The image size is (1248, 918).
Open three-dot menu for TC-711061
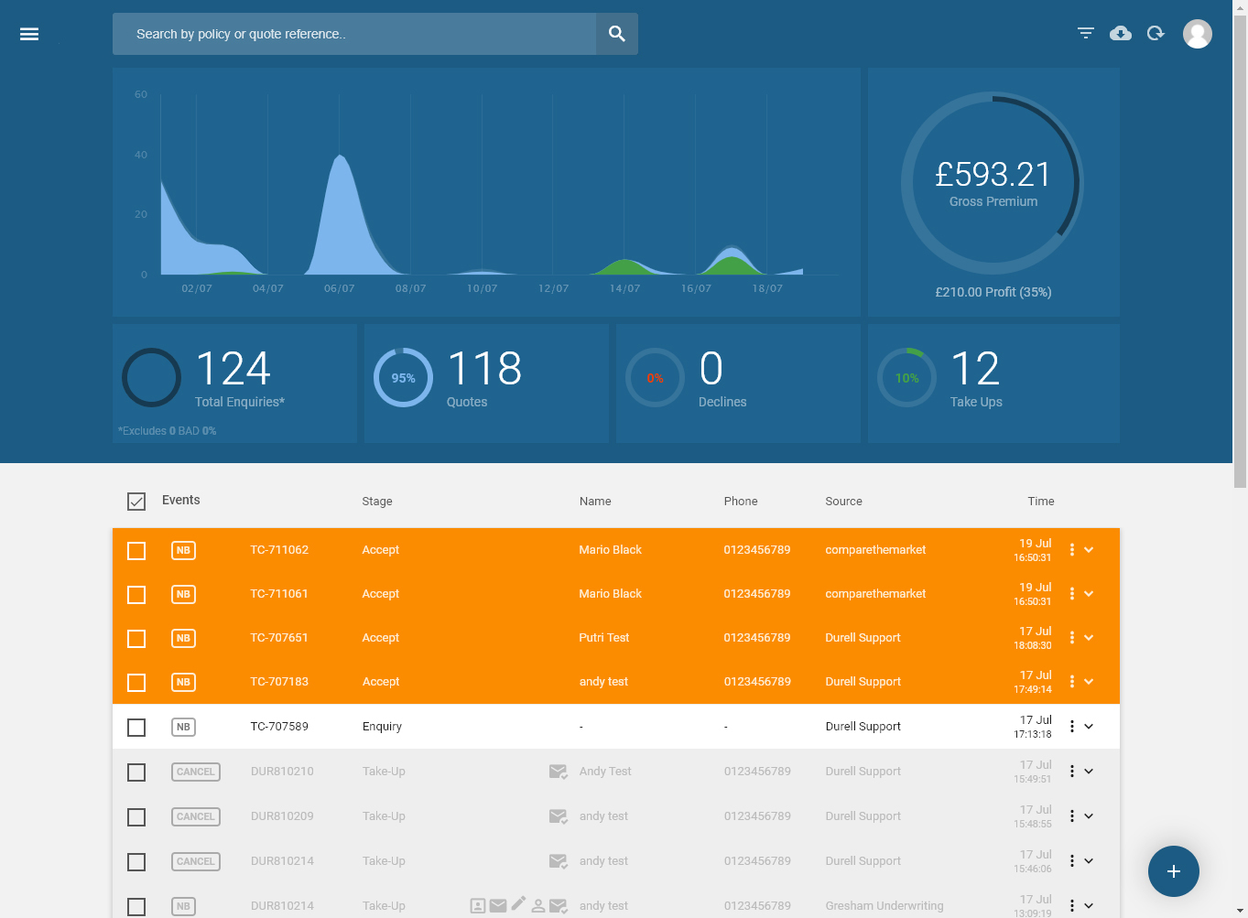1072,594
